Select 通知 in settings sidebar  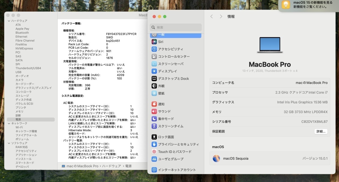(x=161, y=104)
